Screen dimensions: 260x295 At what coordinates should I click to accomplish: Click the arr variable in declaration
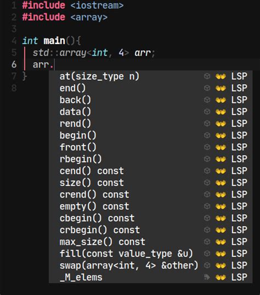coord(143,53)
